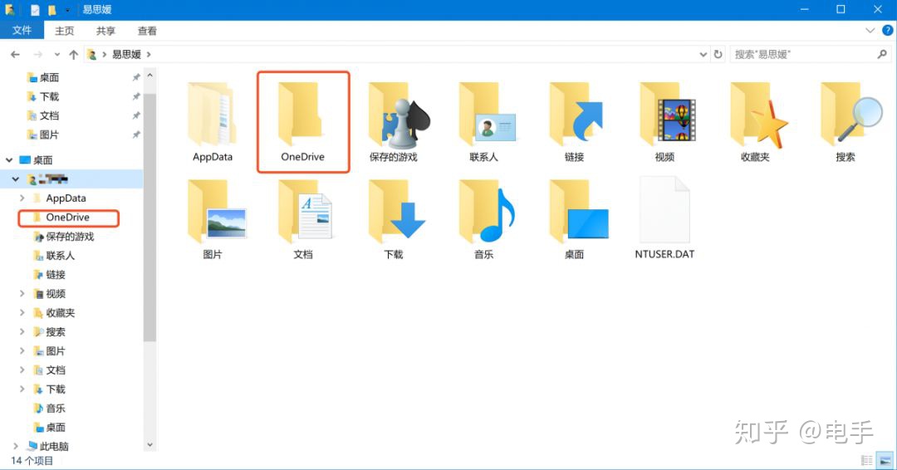The image size is (897, 470).
Task: Open the 桌面 desktop folder in the file pane
Action: [578, 211]
